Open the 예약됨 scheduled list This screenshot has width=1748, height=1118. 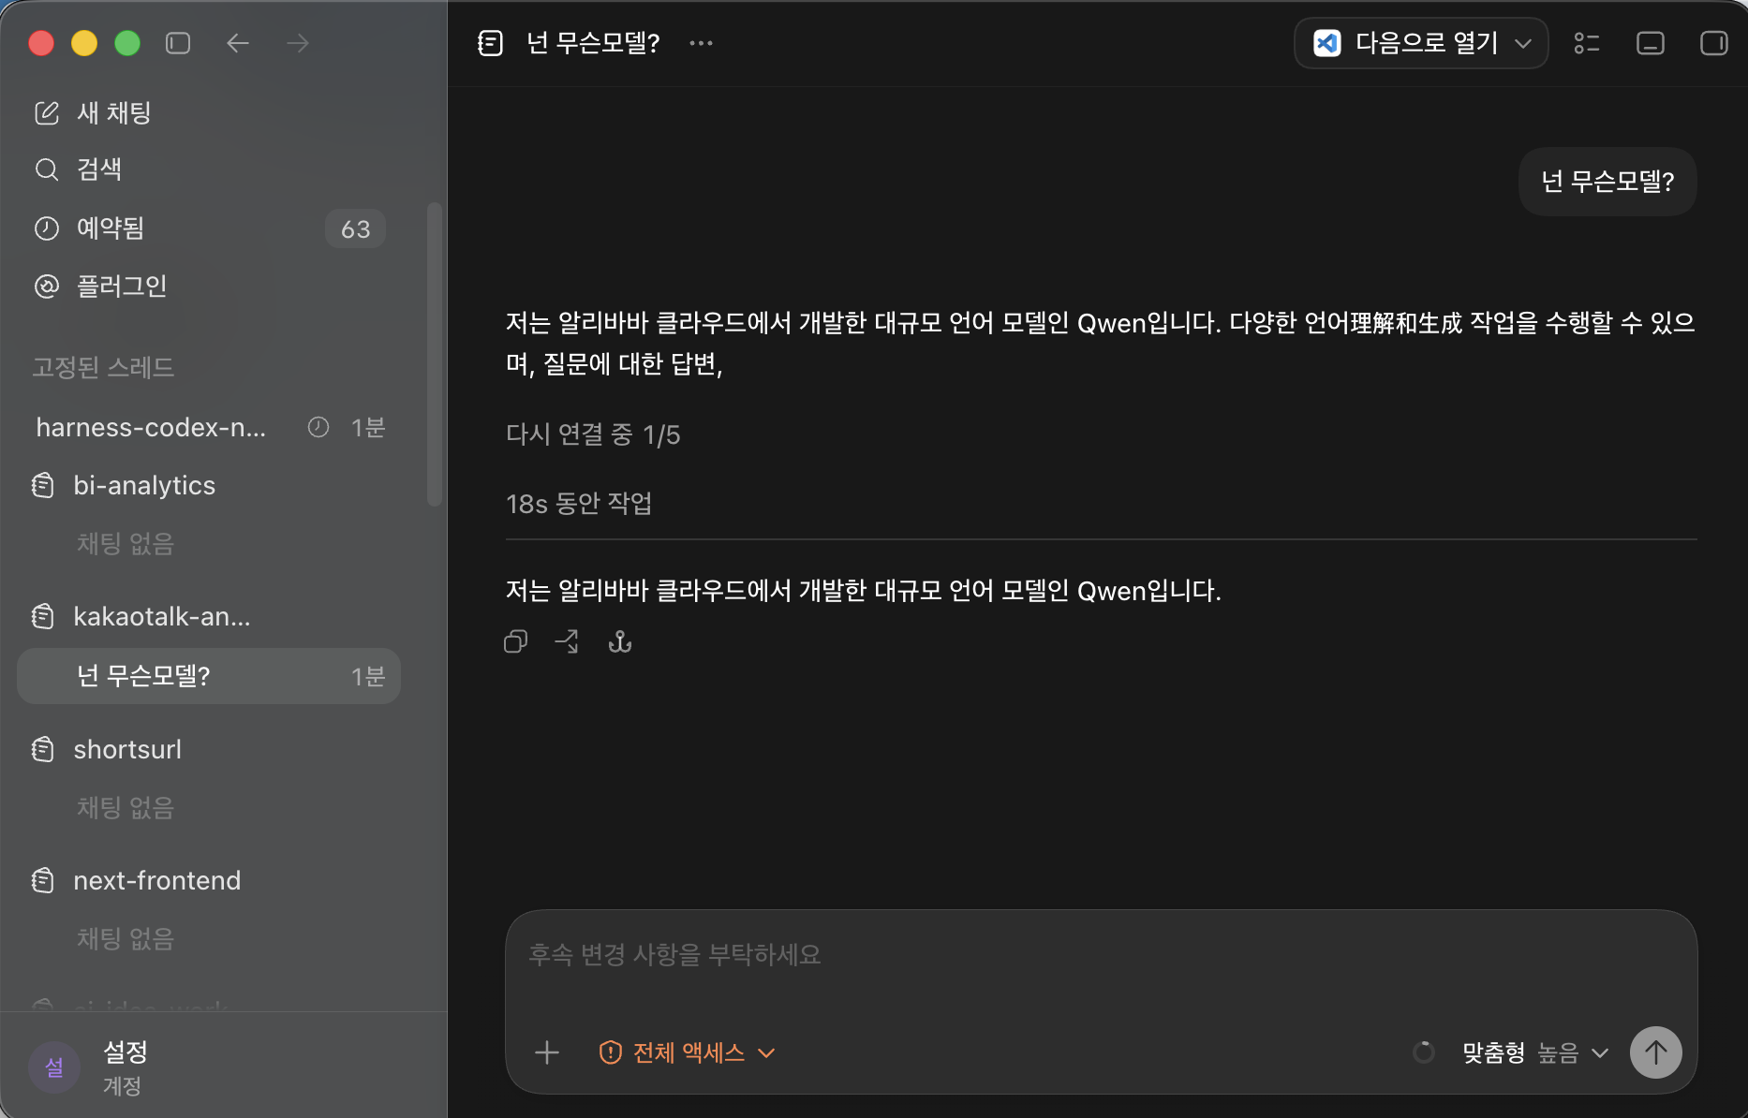click(210, 228)
